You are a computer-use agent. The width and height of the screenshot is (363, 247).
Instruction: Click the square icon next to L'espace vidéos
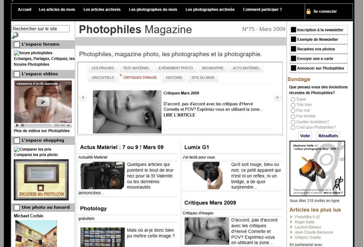coord(17,74)
